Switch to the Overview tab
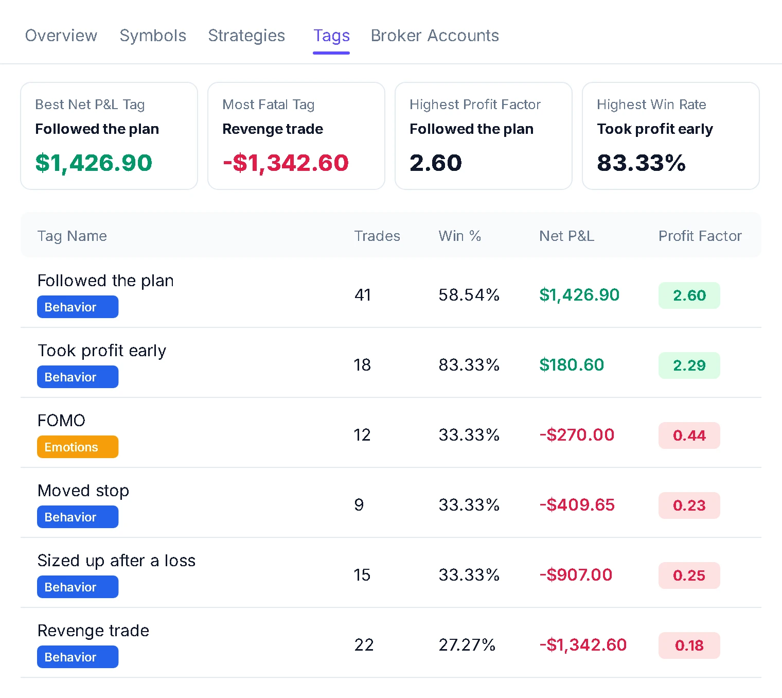 pyautogui.click(x=61, y=36)
